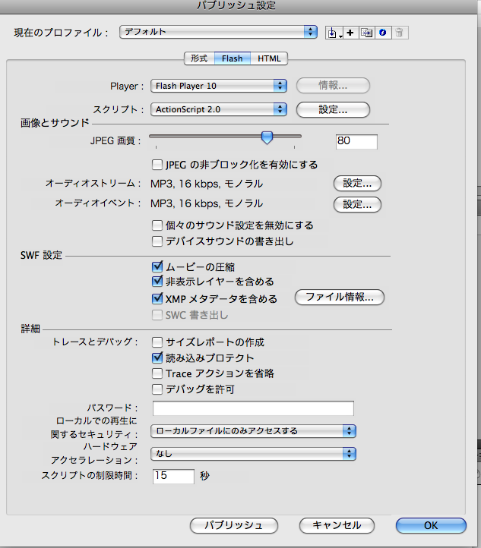Check デバッグを許可 checkbox
Viewport: 481px width, 548px height.
click(x=157, y=389)
